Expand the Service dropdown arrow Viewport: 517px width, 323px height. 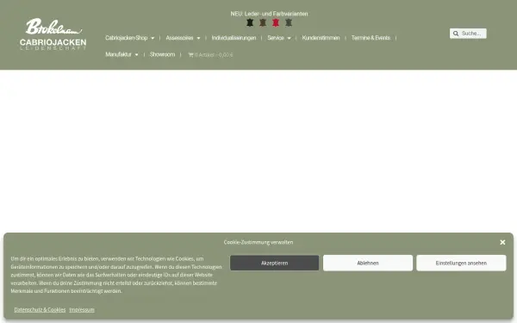tap(289, 38)
